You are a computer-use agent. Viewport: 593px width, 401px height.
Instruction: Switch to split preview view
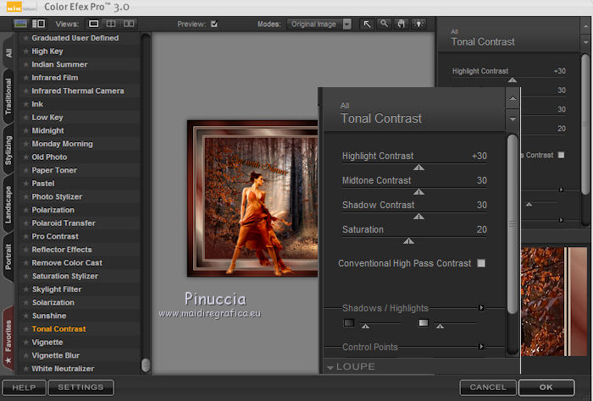pyautogui.click(x=111, y=24)
